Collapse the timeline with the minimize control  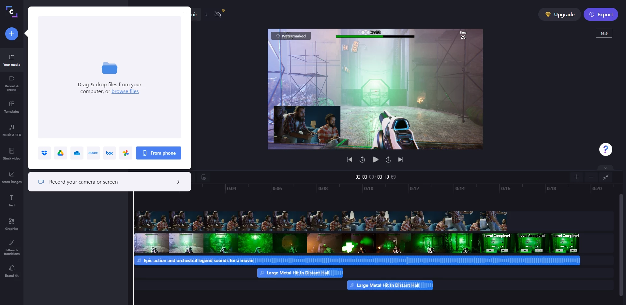point(606,178)
